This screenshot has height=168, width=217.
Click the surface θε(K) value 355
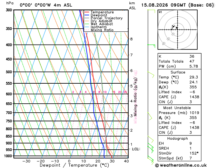click(x=193, y=87)
